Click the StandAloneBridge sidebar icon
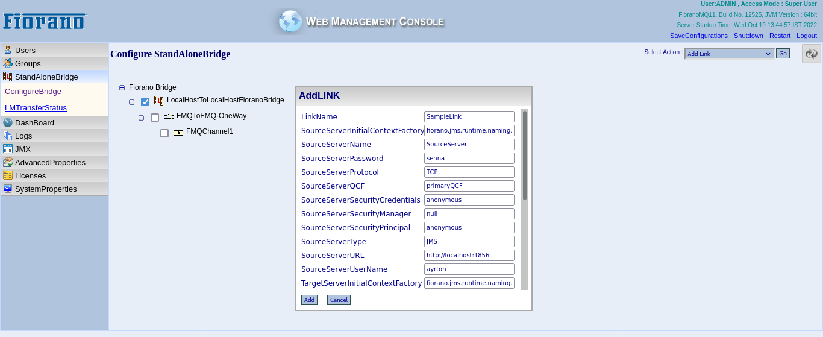823x337 pixels. point(8,77)
